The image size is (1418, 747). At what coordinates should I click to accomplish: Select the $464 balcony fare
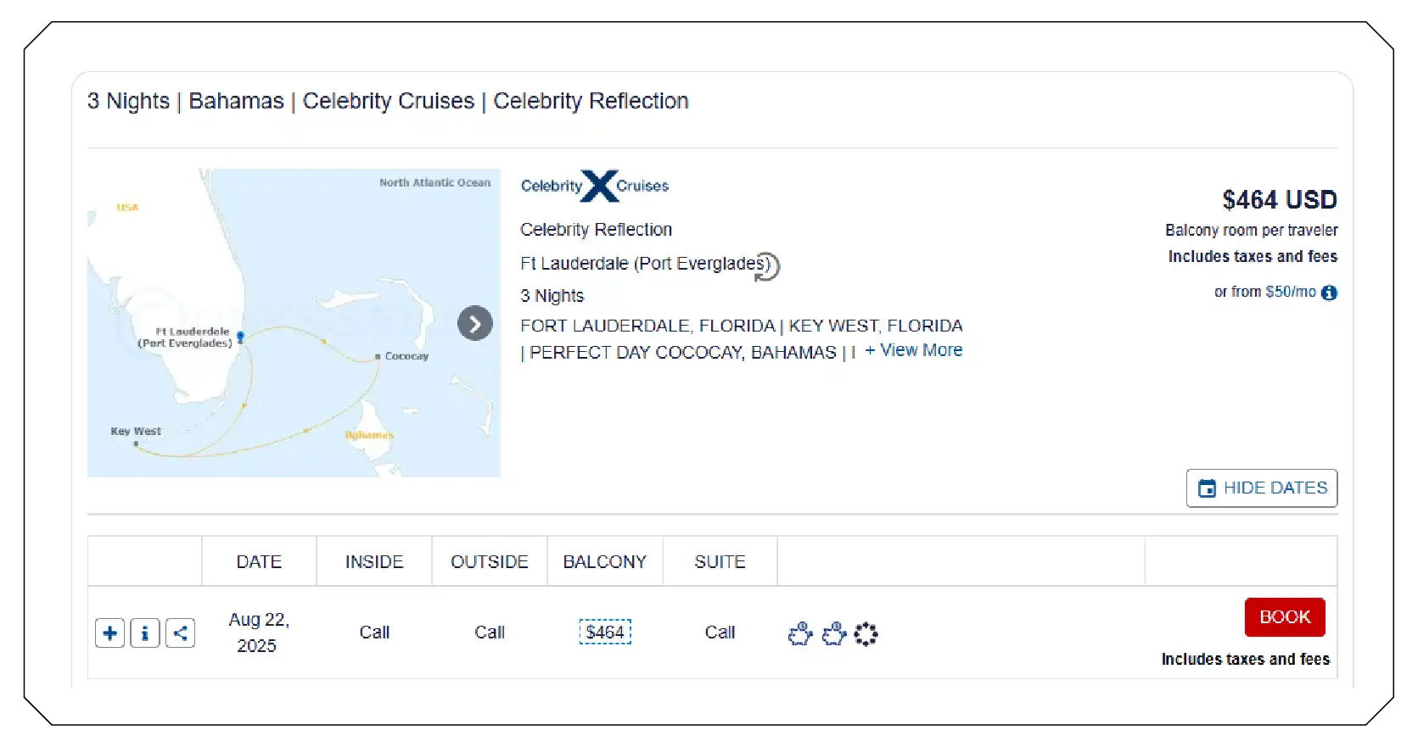click(604, 632)
